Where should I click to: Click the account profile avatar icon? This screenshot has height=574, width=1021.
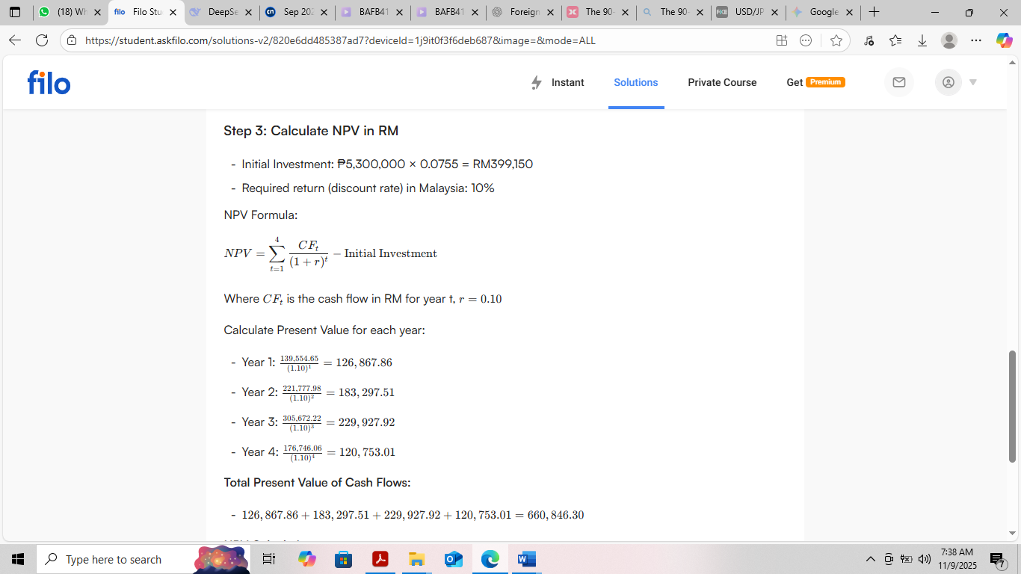click(948, 82)
